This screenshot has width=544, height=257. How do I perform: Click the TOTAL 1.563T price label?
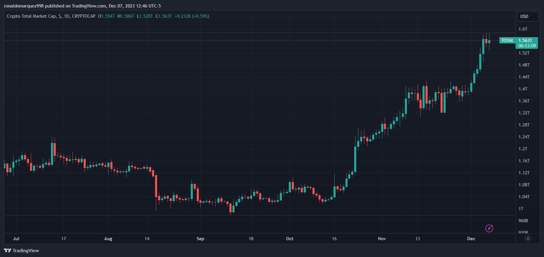point(518,40)
